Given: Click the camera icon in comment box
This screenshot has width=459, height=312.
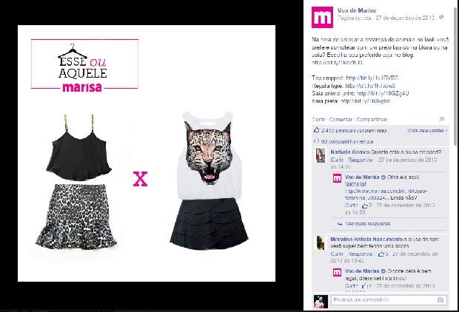Looking at the screenshot, I should (440, 300).
